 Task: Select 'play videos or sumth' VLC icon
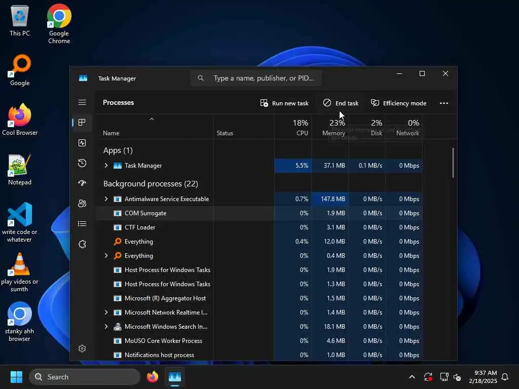coord(20,272)
